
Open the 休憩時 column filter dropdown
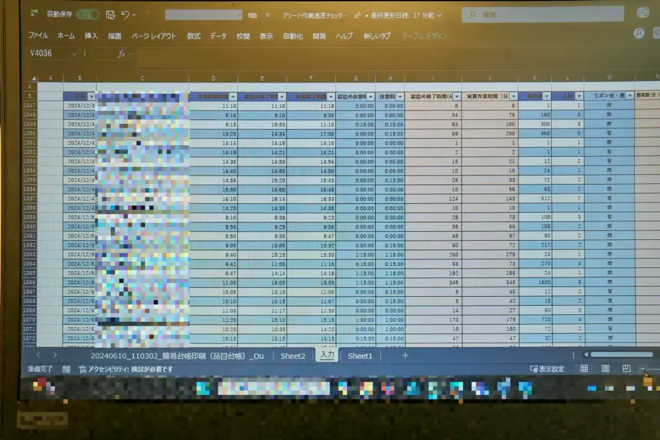400,97
